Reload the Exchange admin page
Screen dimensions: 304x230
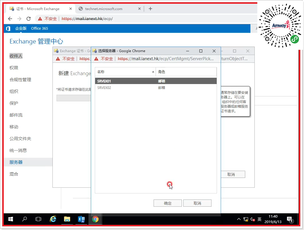[x=29, y=19]
